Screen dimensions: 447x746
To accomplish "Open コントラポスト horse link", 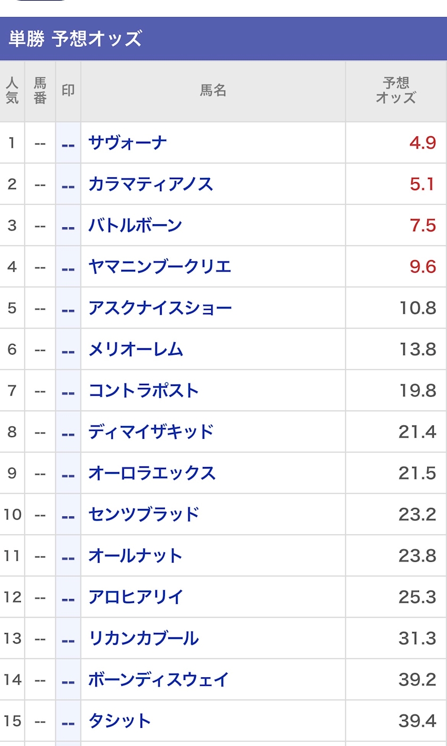I will [144, 391].
